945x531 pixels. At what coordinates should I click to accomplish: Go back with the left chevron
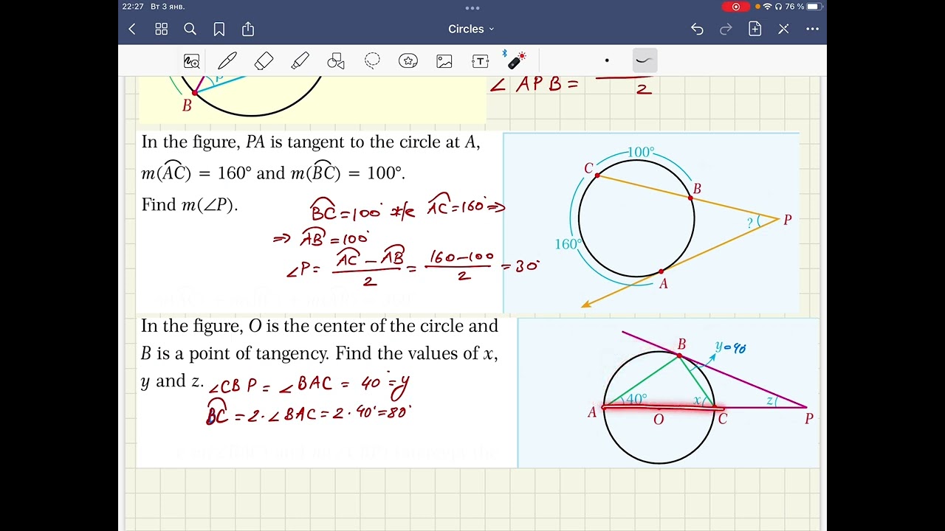(x=132, y=29)
